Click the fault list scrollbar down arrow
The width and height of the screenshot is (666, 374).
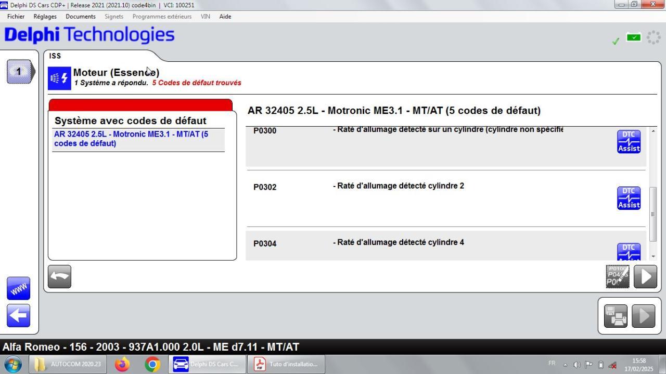pyautogui.click(x=653, y=256)
